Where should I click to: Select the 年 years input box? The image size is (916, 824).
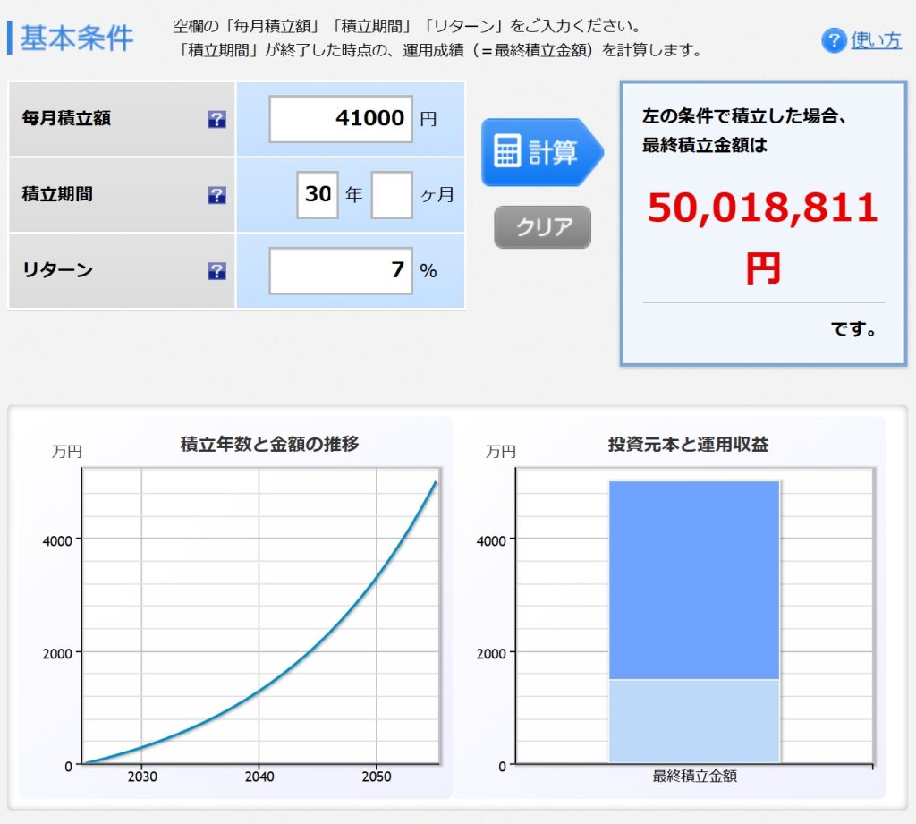click(318, 195)
